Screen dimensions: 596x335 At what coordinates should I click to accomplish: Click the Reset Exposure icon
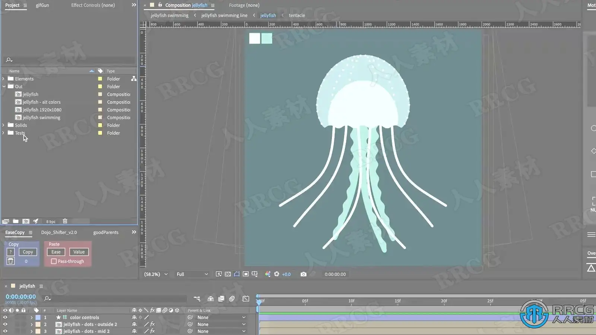pos(276,274)
